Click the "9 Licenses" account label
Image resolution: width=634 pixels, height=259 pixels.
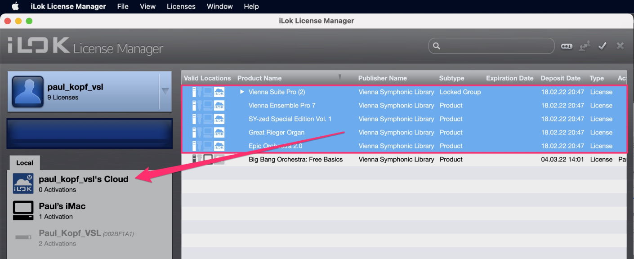[63, 97]
